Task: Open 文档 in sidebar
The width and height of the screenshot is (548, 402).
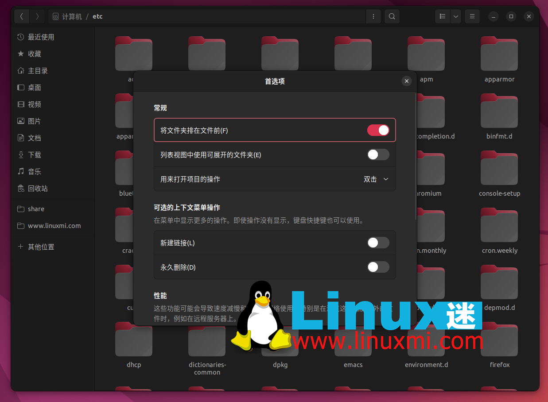Action: click(x=53, y=138)
